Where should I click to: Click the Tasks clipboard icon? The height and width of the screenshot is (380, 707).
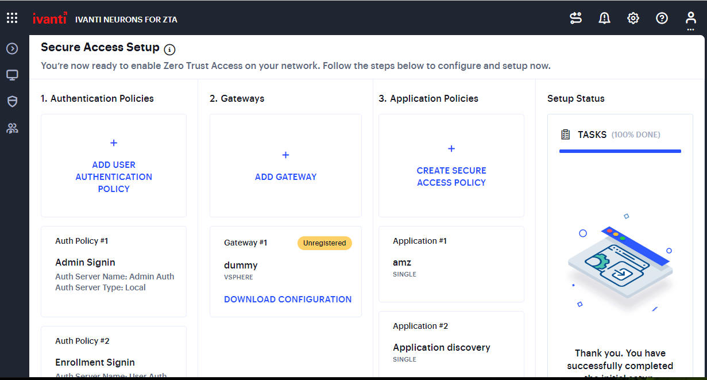(565, 134)
